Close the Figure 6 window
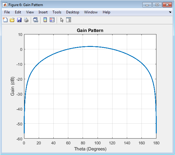Screen dimensions: 175x155 (167, 5)
